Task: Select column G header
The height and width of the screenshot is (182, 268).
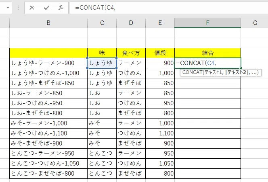Action: [255, 23]
